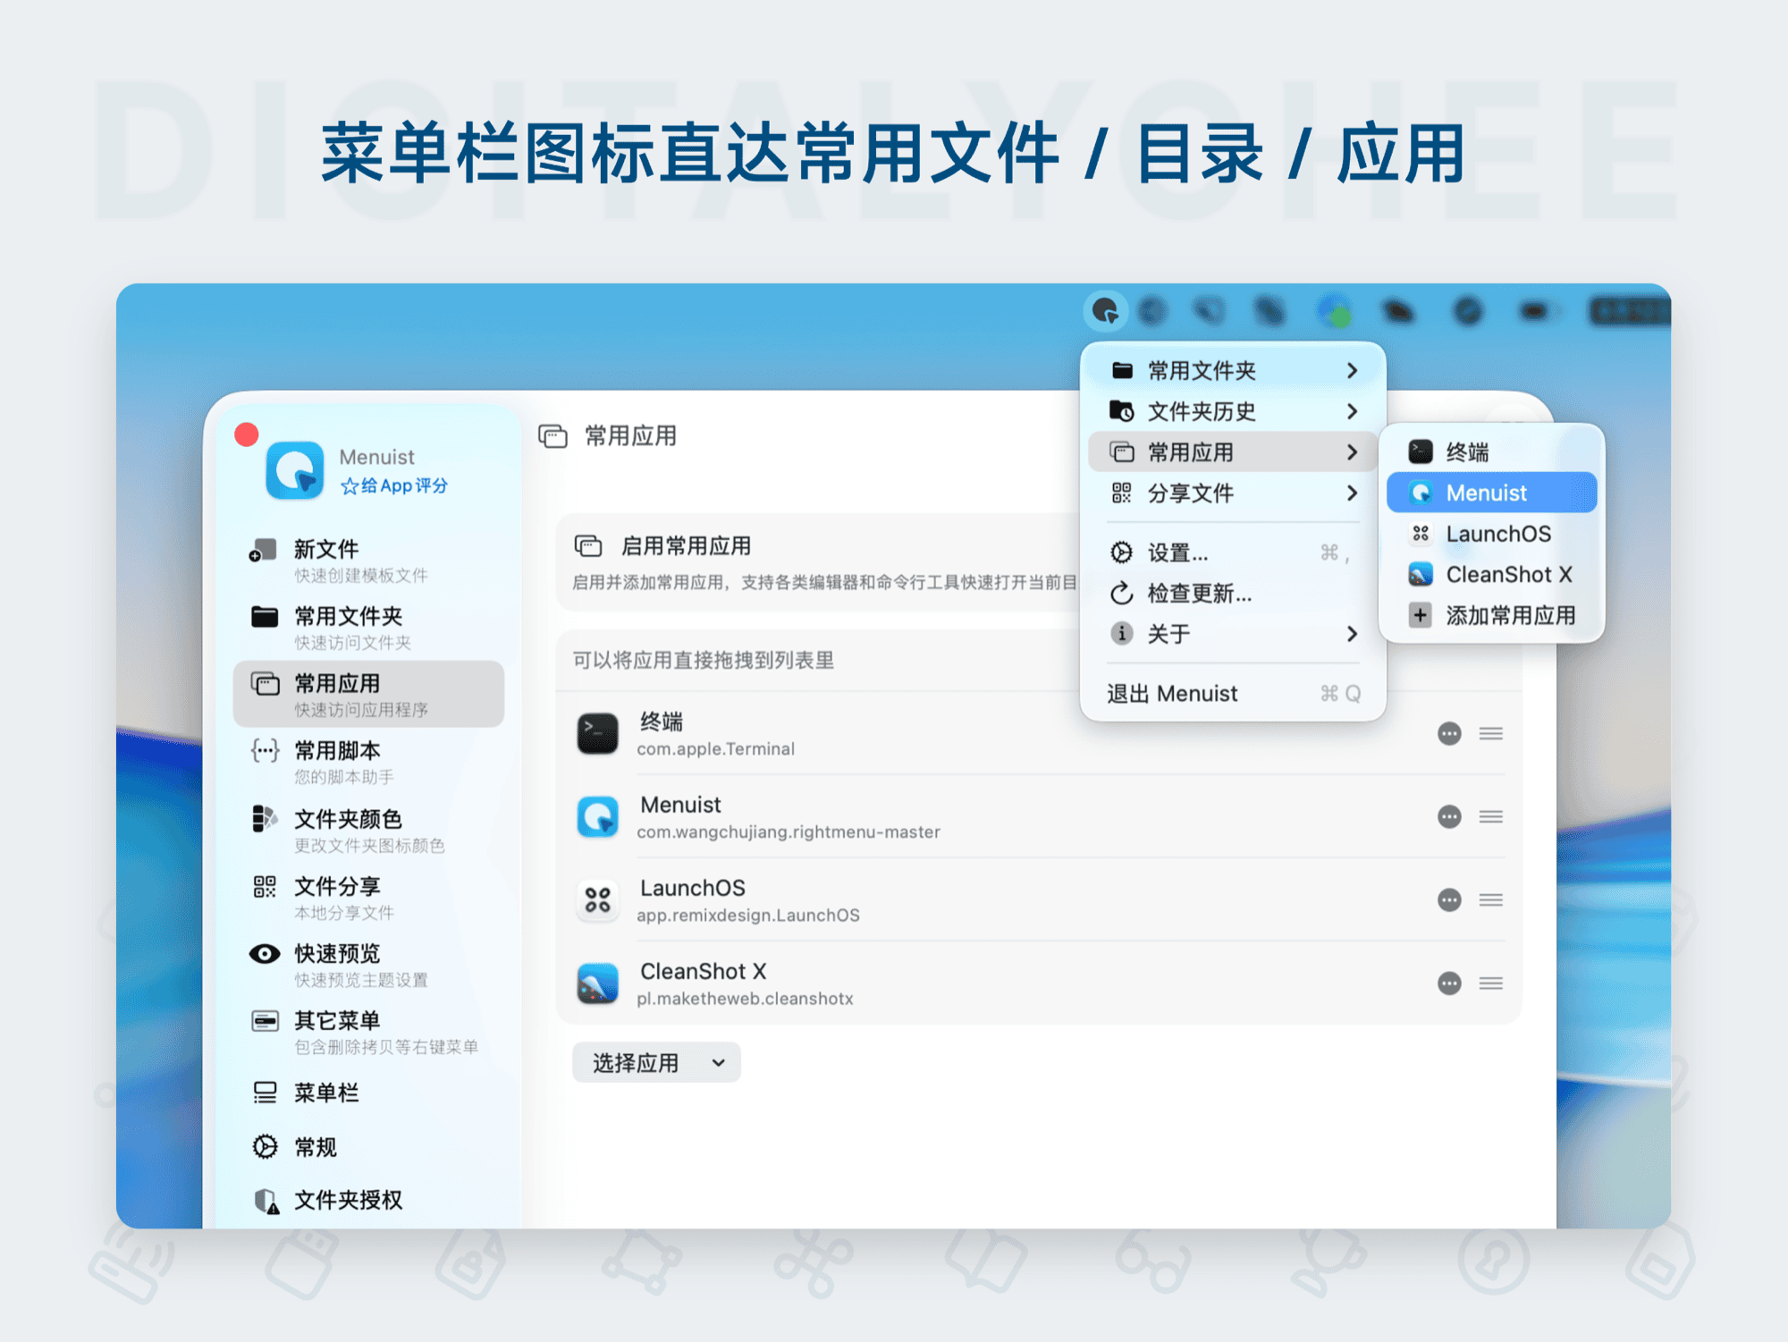The width and height of the screenshot is (1788, 1342).
Task: Launch Menuist from the 常用应用 submenu
Action: coord(1491,493)
